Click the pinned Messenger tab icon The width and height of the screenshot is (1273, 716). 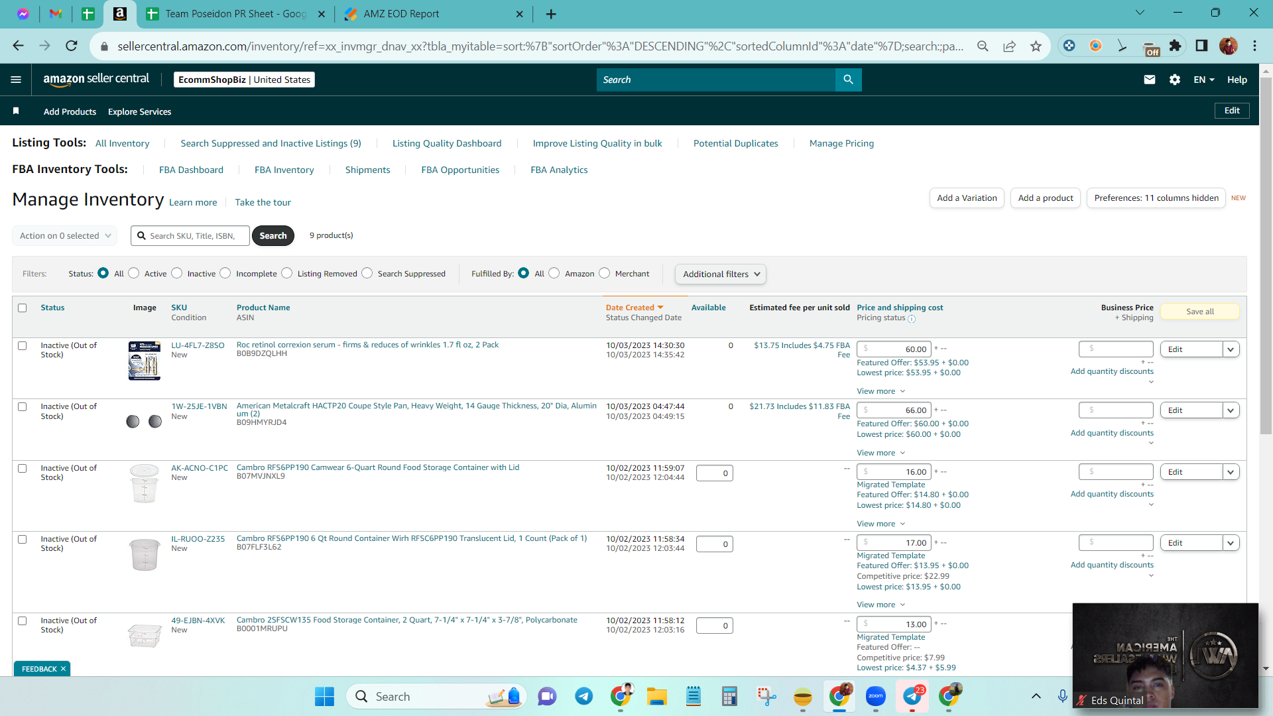pyautogui.click(x=23, y=14)
